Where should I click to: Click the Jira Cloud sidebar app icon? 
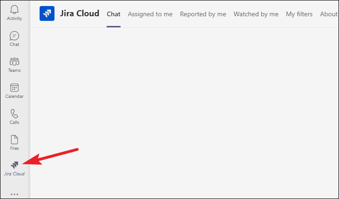[x=14, y=165]
